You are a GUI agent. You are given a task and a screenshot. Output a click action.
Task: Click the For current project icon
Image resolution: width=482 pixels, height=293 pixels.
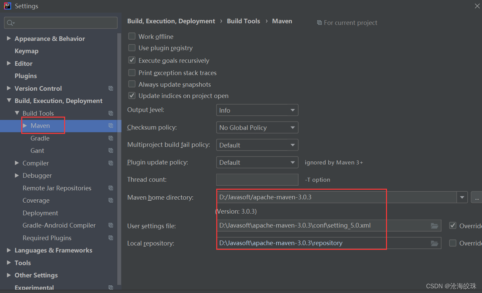click(319, 23)
